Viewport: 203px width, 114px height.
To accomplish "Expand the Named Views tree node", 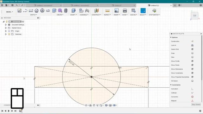I will tap(6, 28).
